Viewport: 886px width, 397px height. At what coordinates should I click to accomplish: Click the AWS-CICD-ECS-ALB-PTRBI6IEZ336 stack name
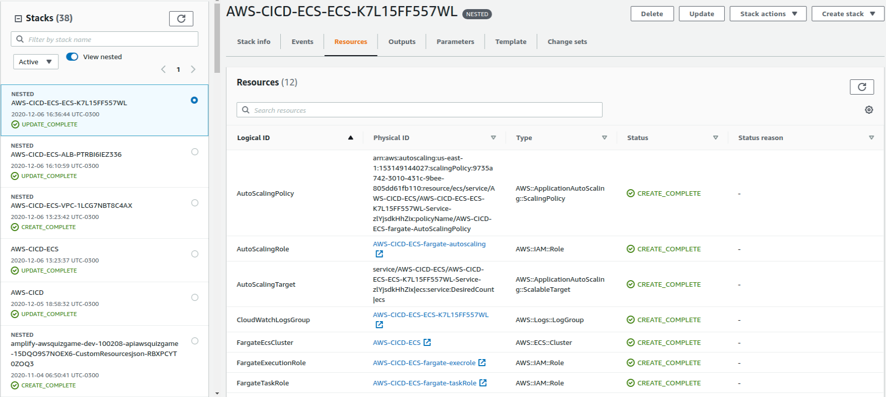point(66,154)
